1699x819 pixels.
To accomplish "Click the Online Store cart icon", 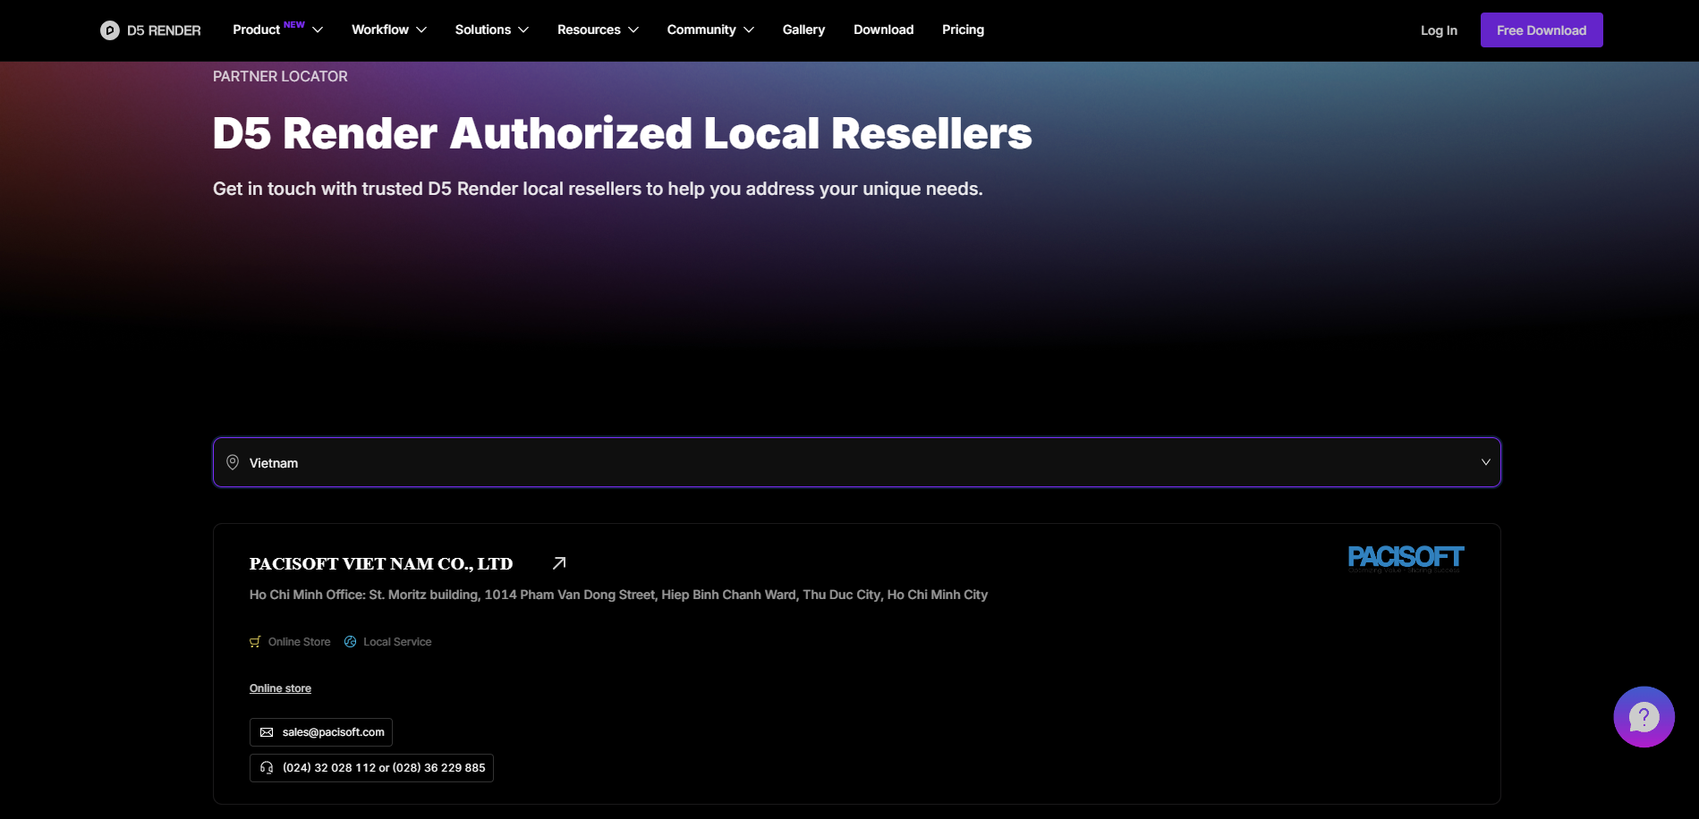I will [x=255, y=642].
